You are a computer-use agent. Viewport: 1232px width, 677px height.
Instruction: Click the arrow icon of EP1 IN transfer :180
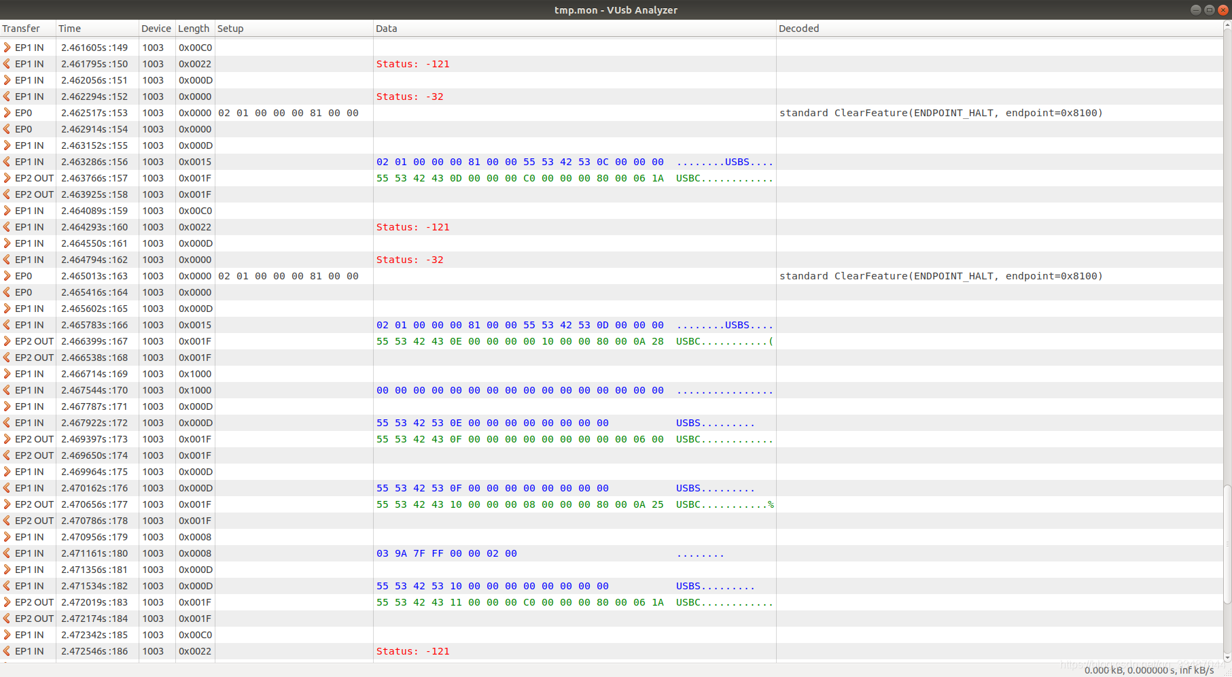coord(7,553)
